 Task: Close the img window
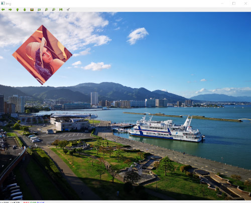click(x=245, y=3)
